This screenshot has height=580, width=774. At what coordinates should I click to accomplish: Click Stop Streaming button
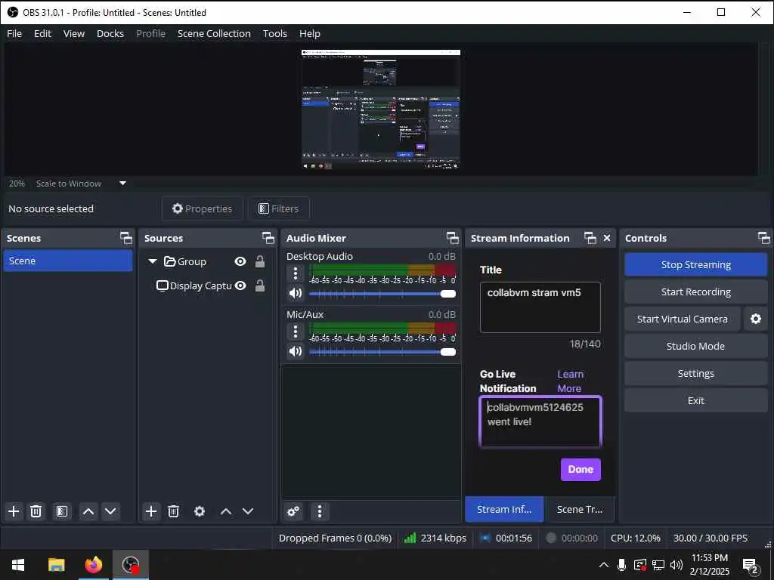point(695,265)
